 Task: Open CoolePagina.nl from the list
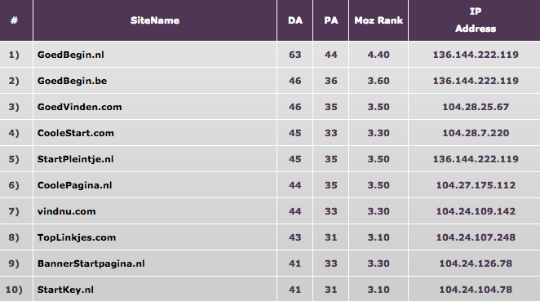pos(75,185)
